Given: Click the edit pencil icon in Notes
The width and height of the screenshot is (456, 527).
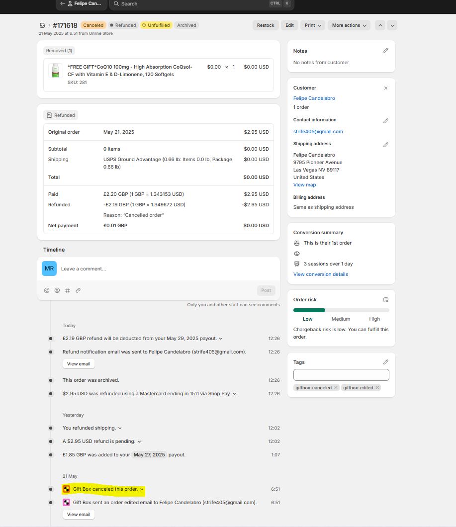Looking at the screenshot, I should [x=385, y=51].
